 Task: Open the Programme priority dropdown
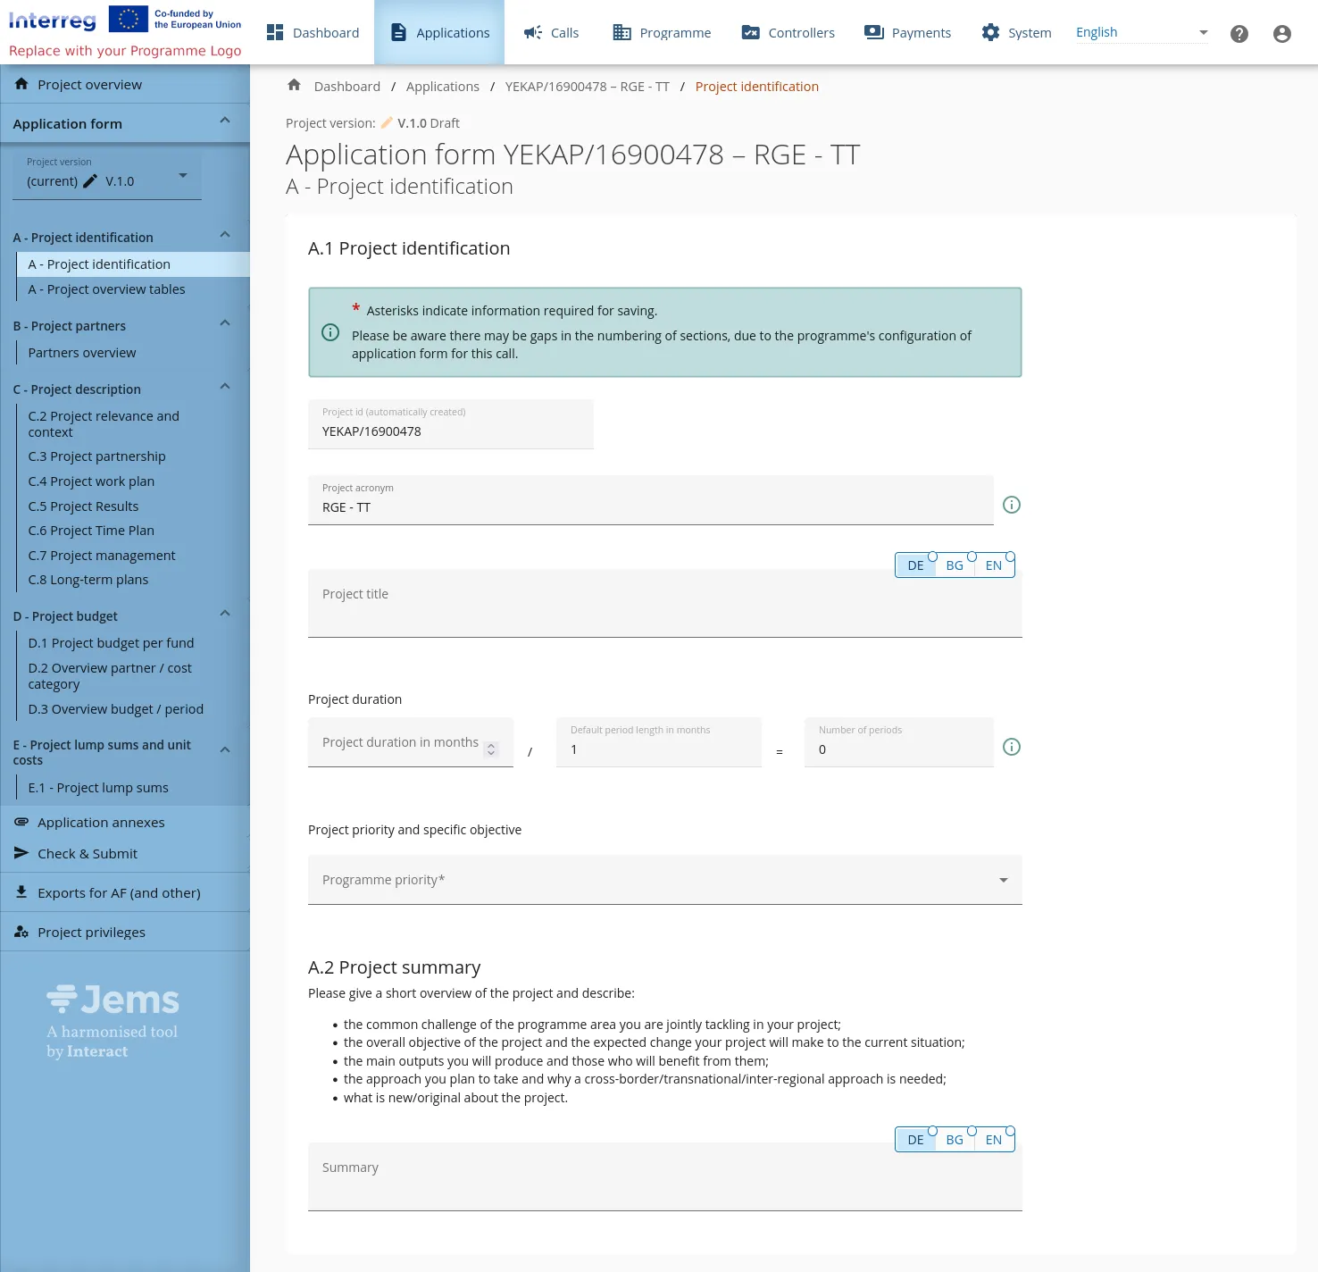click(x=665, y=880)
